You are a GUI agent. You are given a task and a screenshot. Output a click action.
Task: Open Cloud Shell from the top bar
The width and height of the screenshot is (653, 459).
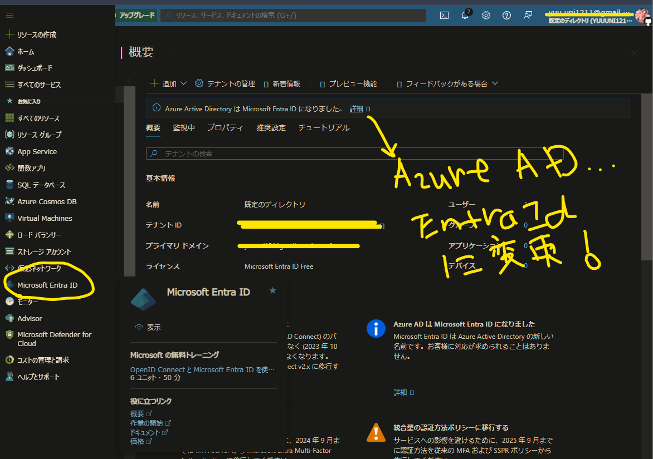click(x=445, y=16)
